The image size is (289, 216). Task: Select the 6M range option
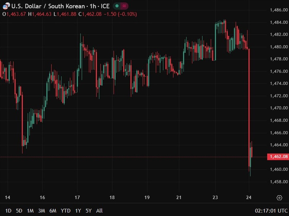click(x=53, y=211)
